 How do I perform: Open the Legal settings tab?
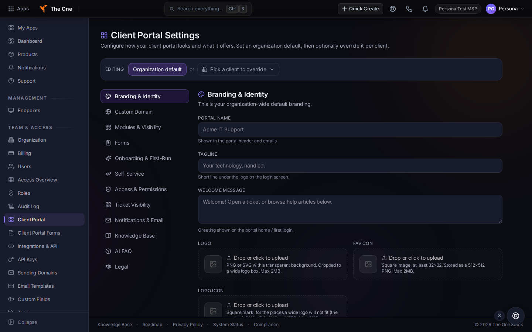[145, 267]
